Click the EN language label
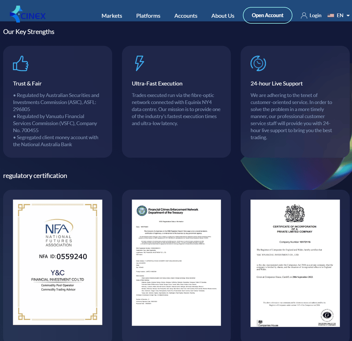 point(340,15)
